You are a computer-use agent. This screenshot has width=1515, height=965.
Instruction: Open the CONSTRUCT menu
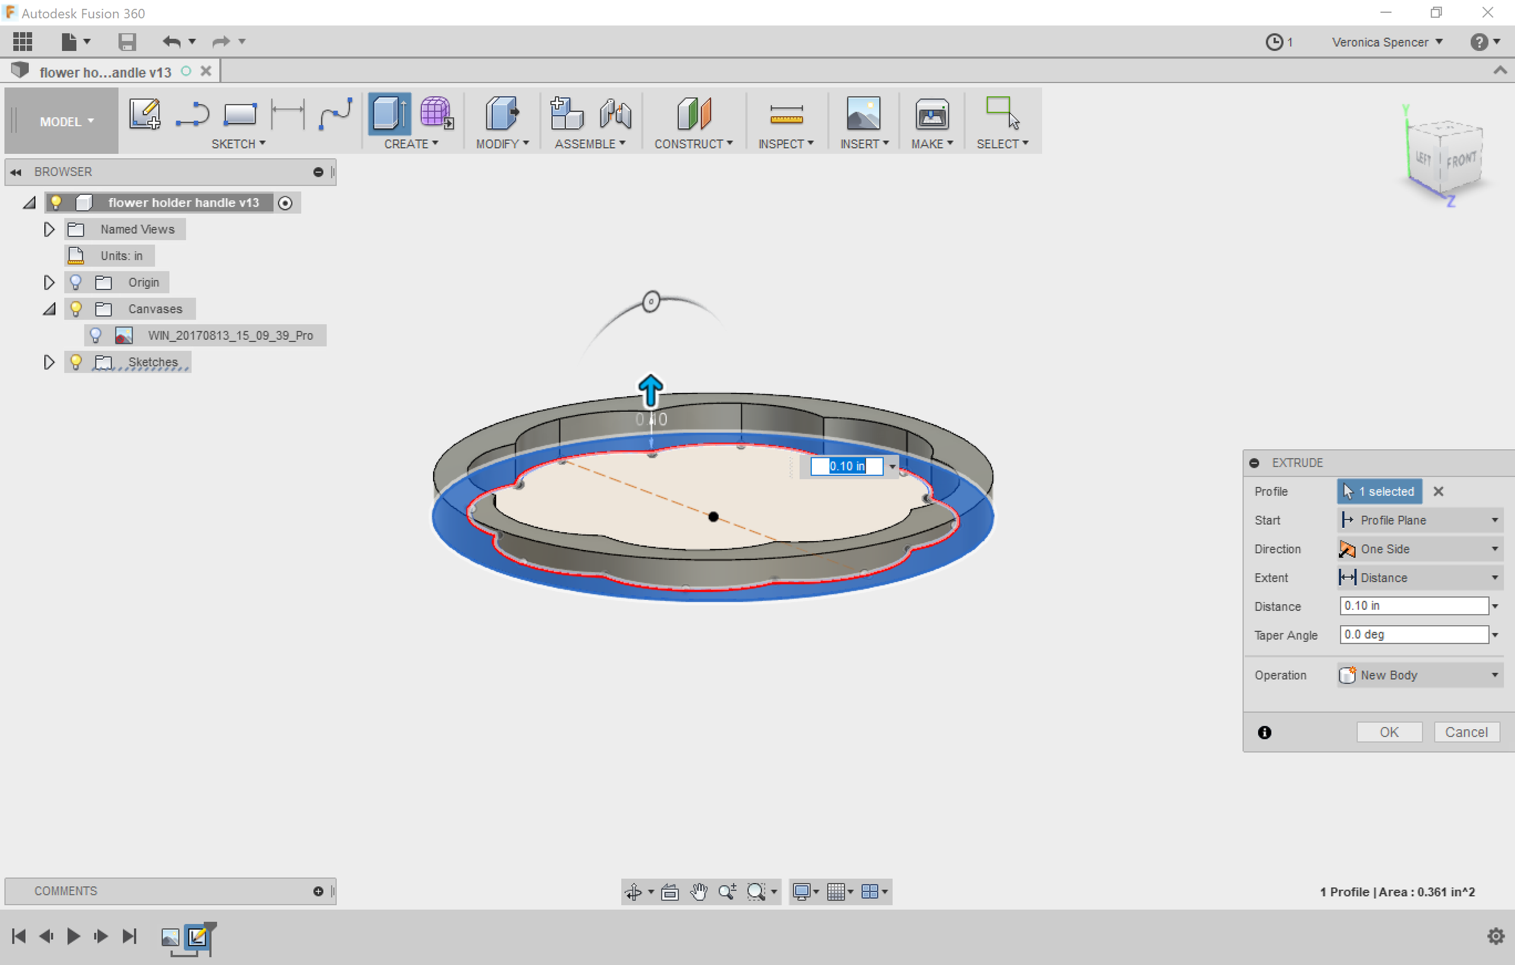tap(693, 144)
